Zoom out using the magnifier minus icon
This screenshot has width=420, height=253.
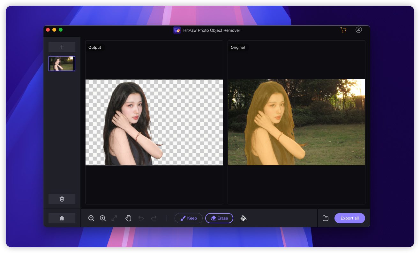click(x=91, y=218)
